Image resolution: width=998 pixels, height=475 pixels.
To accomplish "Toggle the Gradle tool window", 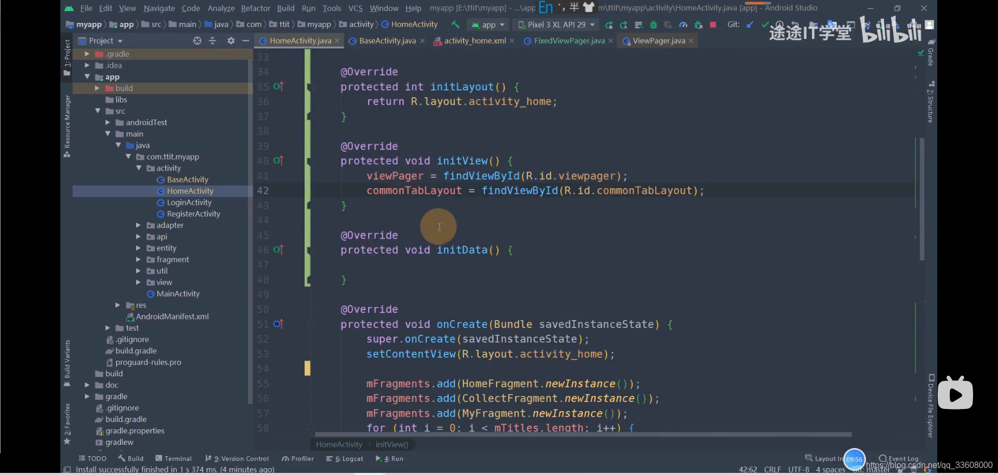I will point(931,52).
